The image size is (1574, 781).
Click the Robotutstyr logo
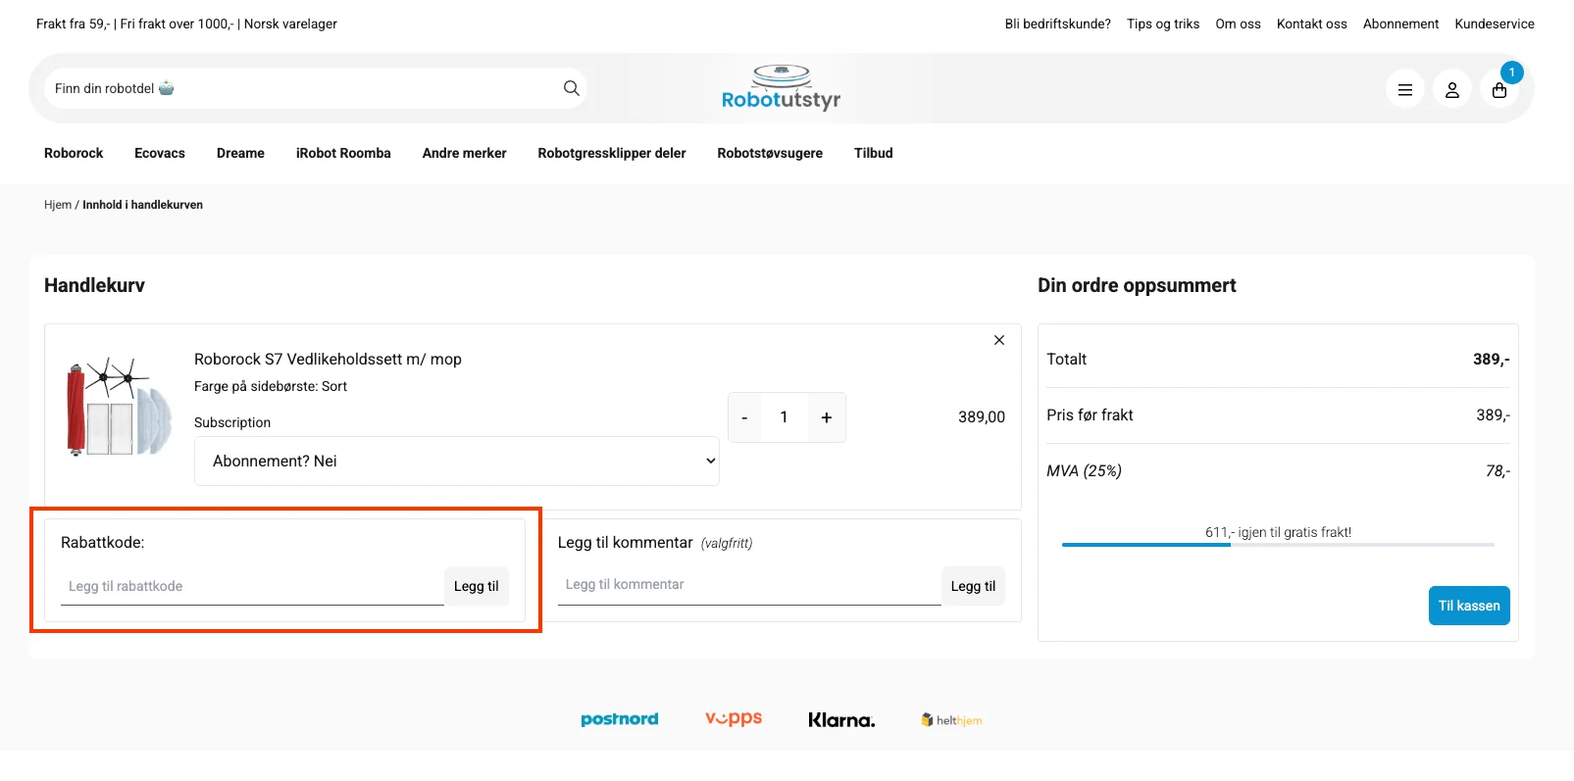[x=781, y=88]
